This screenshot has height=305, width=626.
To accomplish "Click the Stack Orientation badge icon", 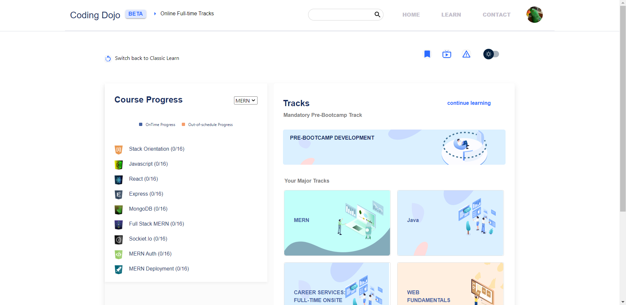I will tap(118, 150).
